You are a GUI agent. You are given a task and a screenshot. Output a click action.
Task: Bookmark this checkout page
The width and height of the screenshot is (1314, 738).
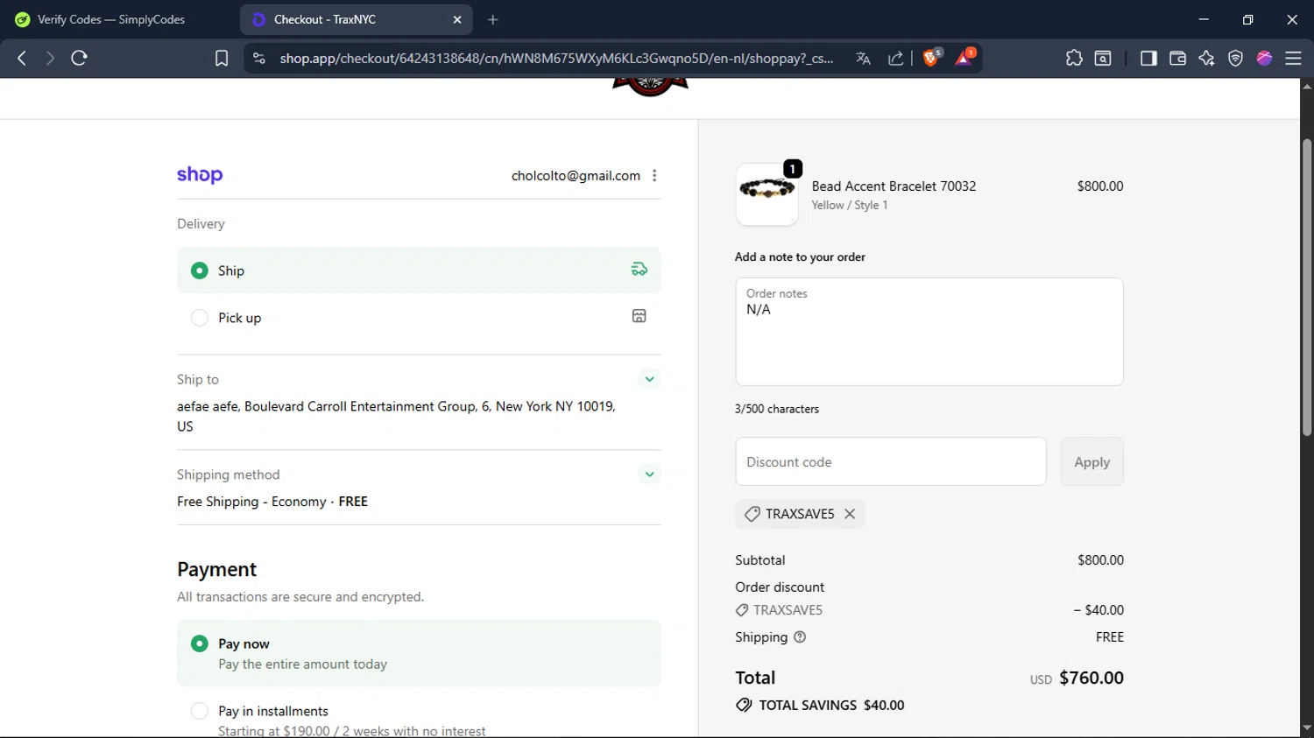[222, 58]
